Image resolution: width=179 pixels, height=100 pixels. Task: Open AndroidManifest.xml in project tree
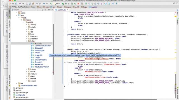point(29,86)
